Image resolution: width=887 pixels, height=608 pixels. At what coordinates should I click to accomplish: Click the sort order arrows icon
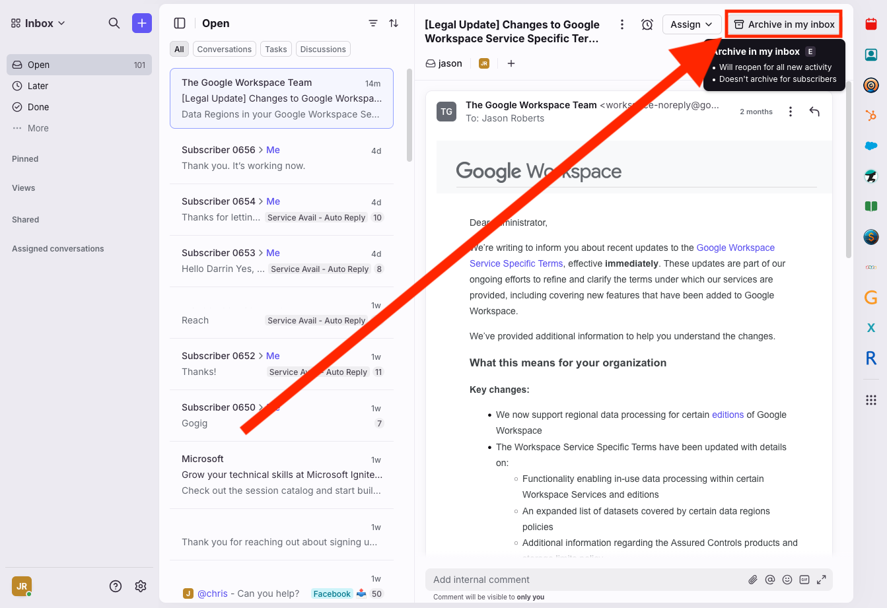tap(394, 23)
